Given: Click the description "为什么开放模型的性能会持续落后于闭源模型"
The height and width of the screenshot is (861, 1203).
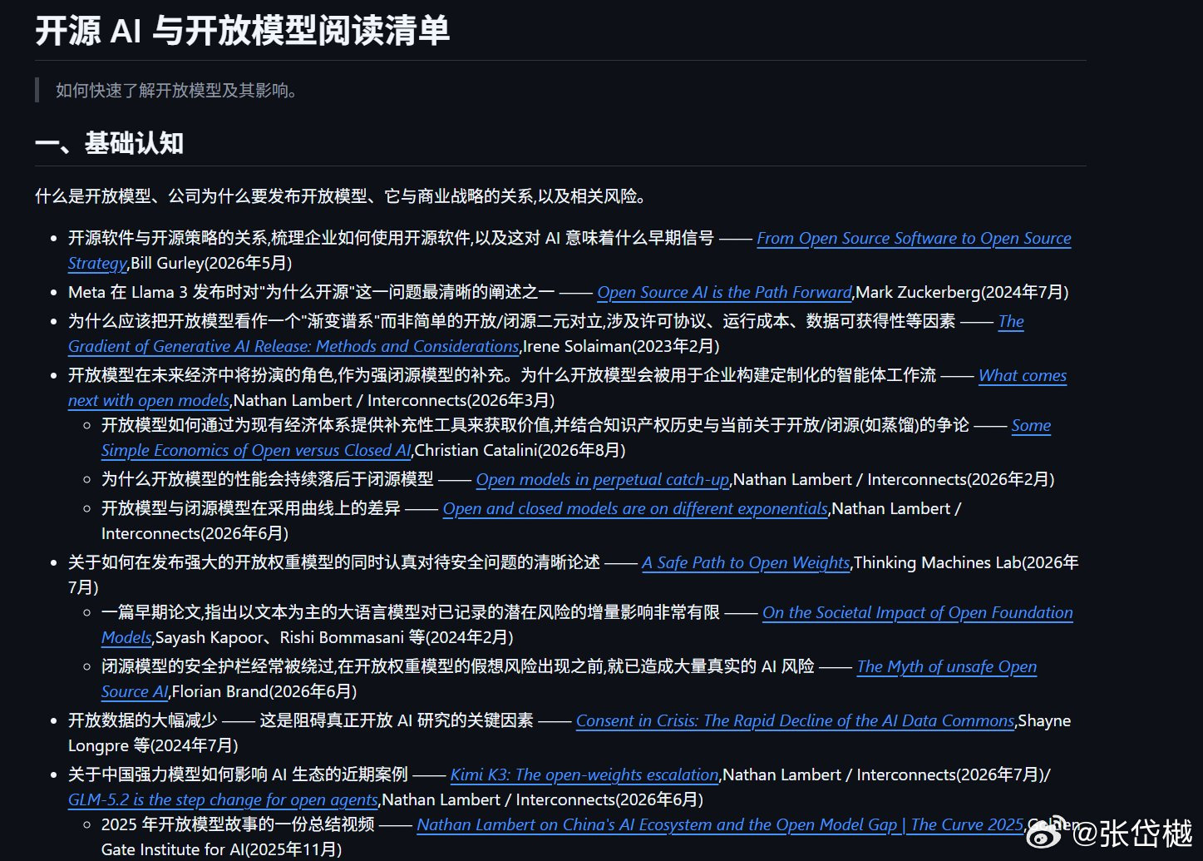Looking at the screenshot, I should pyautogui.click(x=268, y=479).
